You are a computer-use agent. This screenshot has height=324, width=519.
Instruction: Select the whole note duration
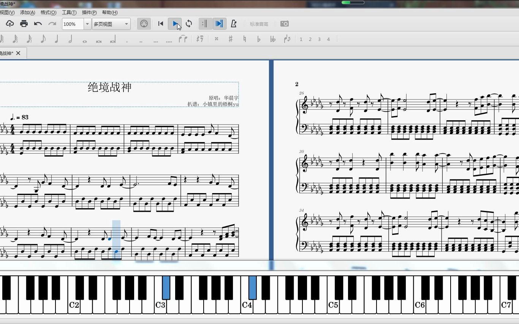pos(84,41)
